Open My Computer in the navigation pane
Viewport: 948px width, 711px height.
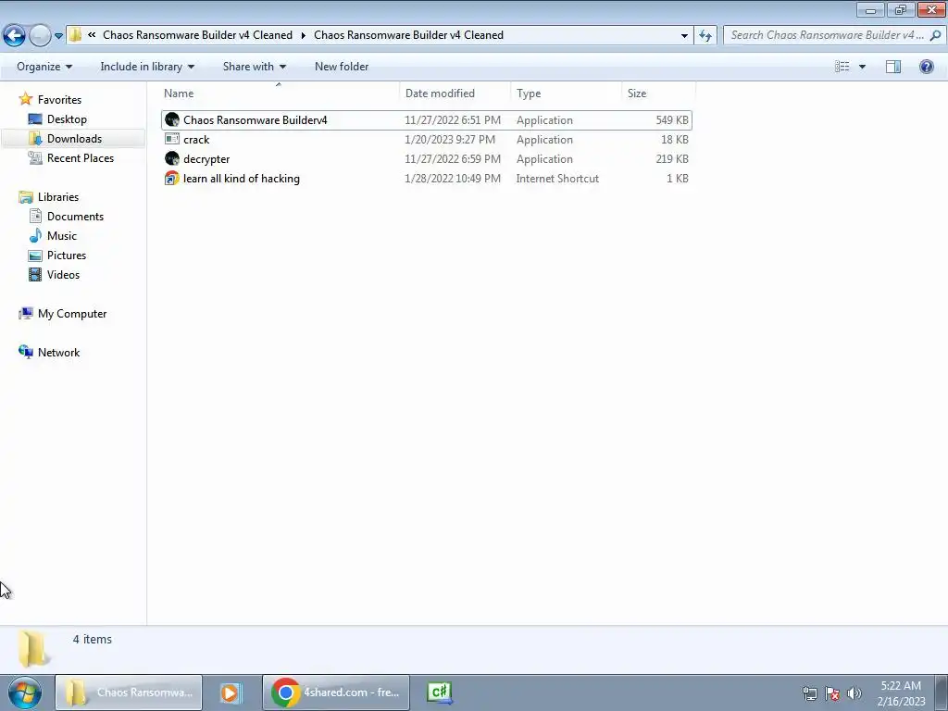tap(72, 314)
